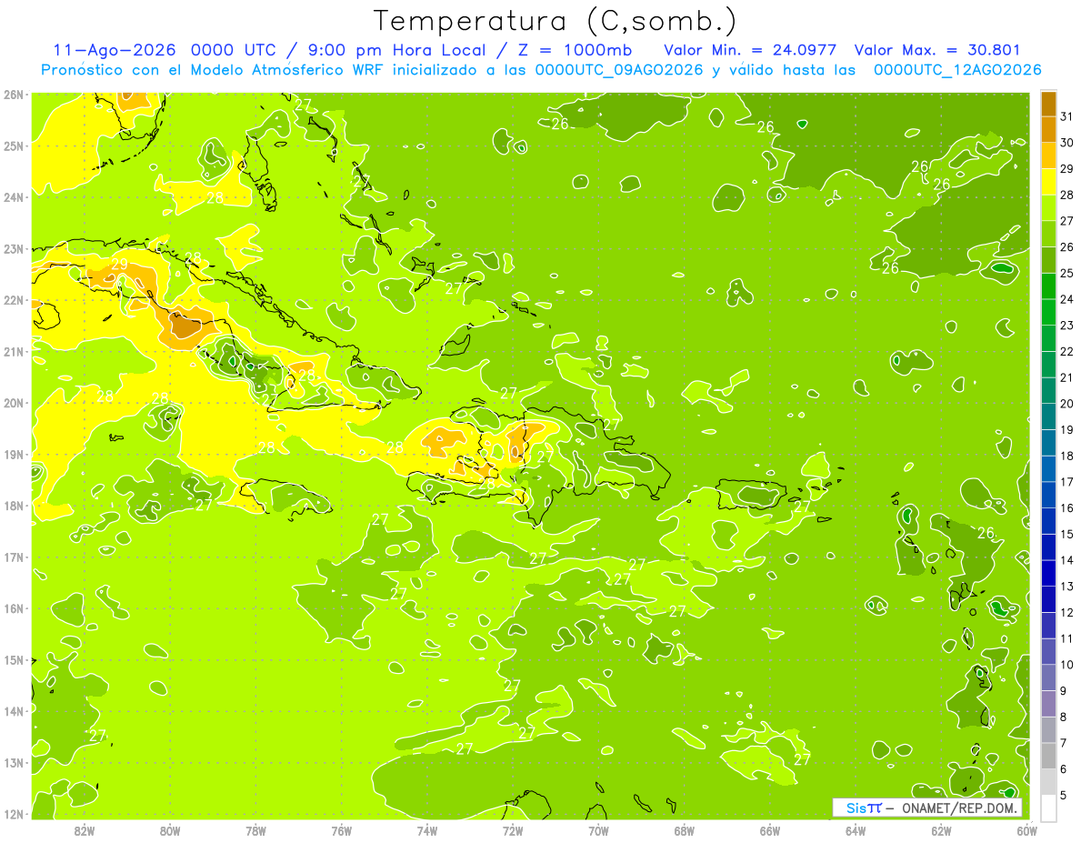
Task: Click the legend swatch between 24 and 25
Action: [x=1048, y=286]
